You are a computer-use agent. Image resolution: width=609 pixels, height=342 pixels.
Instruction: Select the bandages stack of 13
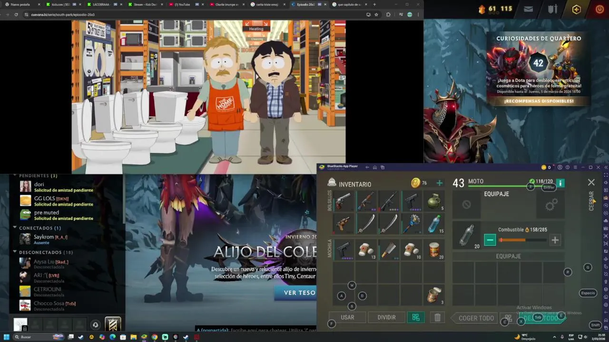(x=366, y=250)
